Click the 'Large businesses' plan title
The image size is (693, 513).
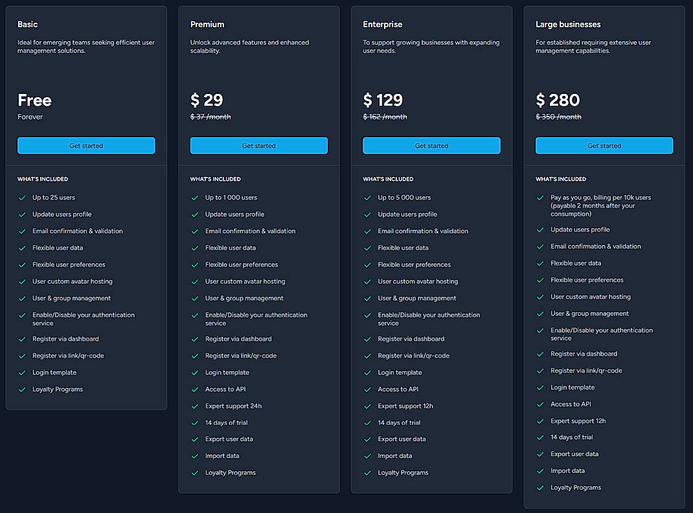click(569, 25)
